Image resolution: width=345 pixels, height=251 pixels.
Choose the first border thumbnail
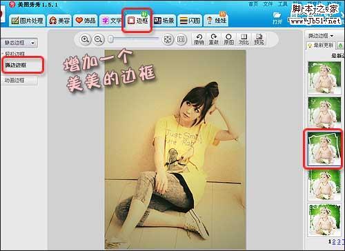click(324, 78)
